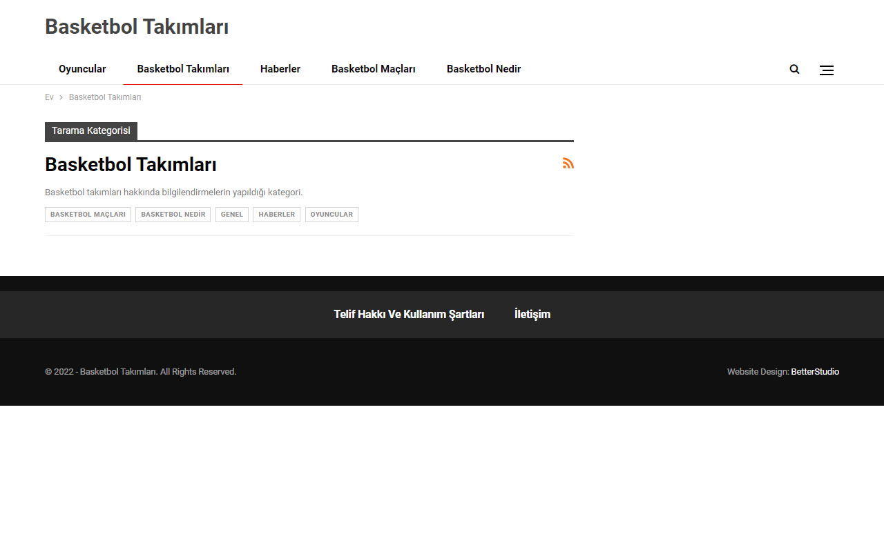Screen dimensions: 884x552
Task: Open the İletişim footer link
Action: (532, 315)
